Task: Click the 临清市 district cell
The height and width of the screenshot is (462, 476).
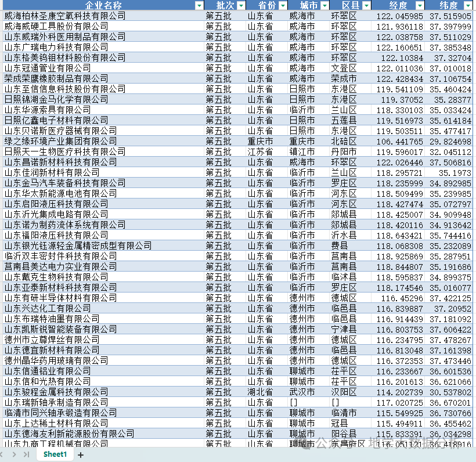Action: point(350,413)
